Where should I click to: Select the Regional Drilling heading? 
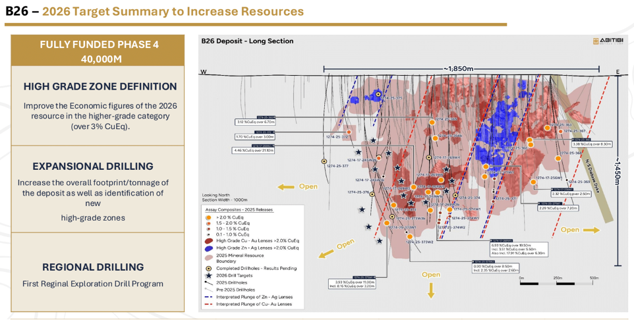point(92,267)
